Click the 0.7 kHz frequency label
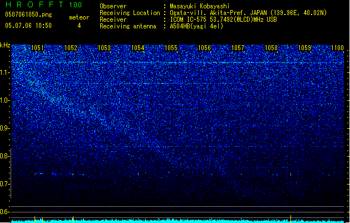 pyautogui.click(x=5, y=184)
